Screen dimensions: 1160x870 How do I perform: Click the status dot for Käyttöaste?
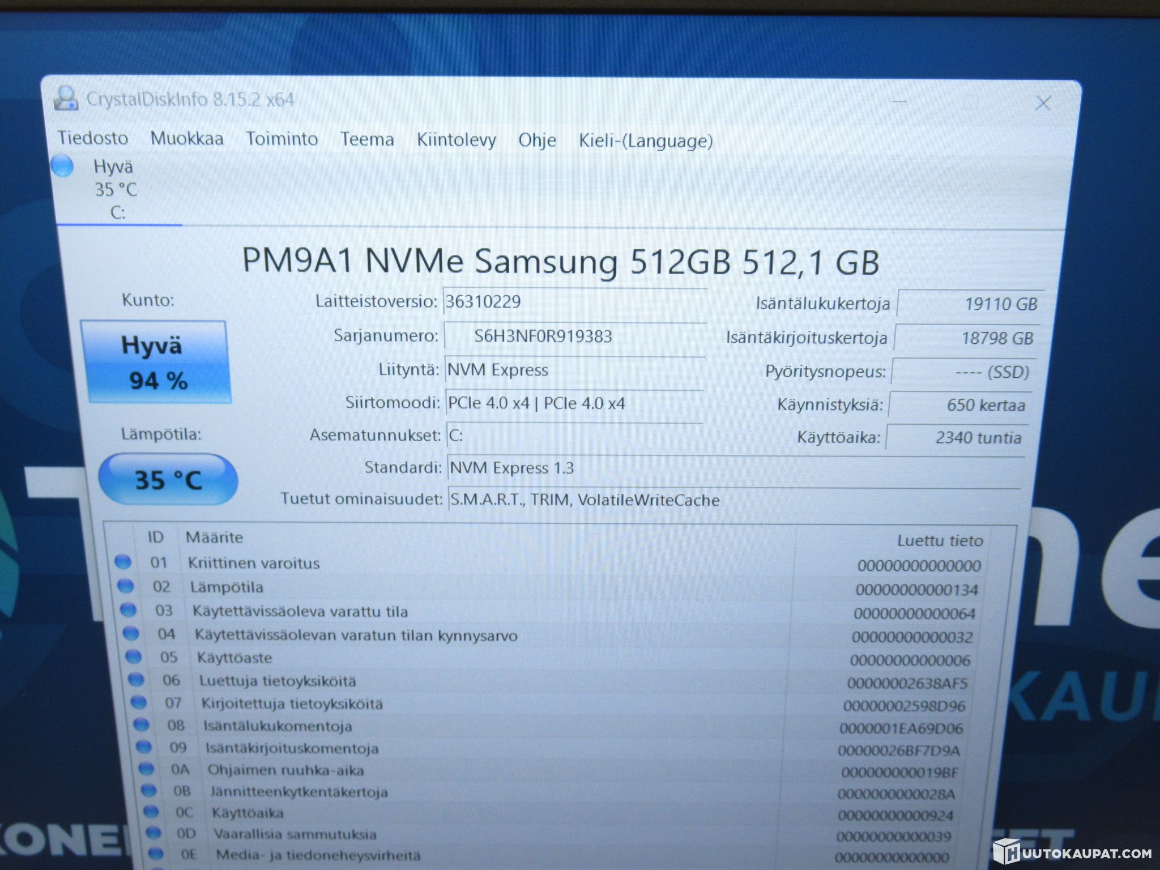(x=133, y=656)
